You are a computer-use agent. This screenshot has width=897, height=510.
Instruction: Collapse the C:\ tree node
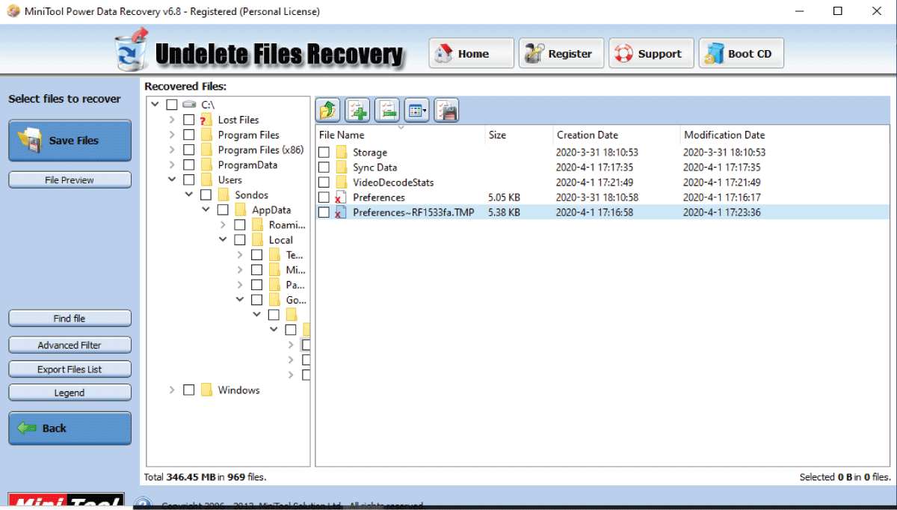[x=155, y=105]
